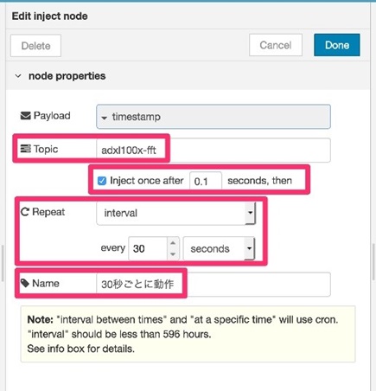Click the Payload envelope icon
The width and height of the screenshot is (376, 391).
pos(25,116)
